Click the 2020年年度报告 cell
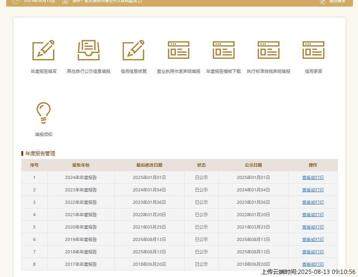Viewport: 358px width, 277px height. coord(81,227)
